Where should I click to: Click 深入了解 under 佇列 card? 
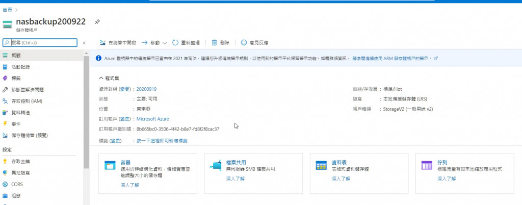click(x=447, y=178)
